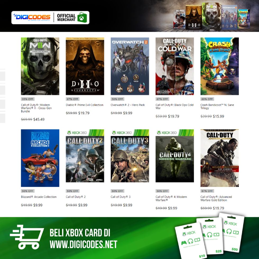Click Call of Duty: Black Ops Cold War title
The width and height of the screenshot is (259, 259).
[x=174, y=106]
